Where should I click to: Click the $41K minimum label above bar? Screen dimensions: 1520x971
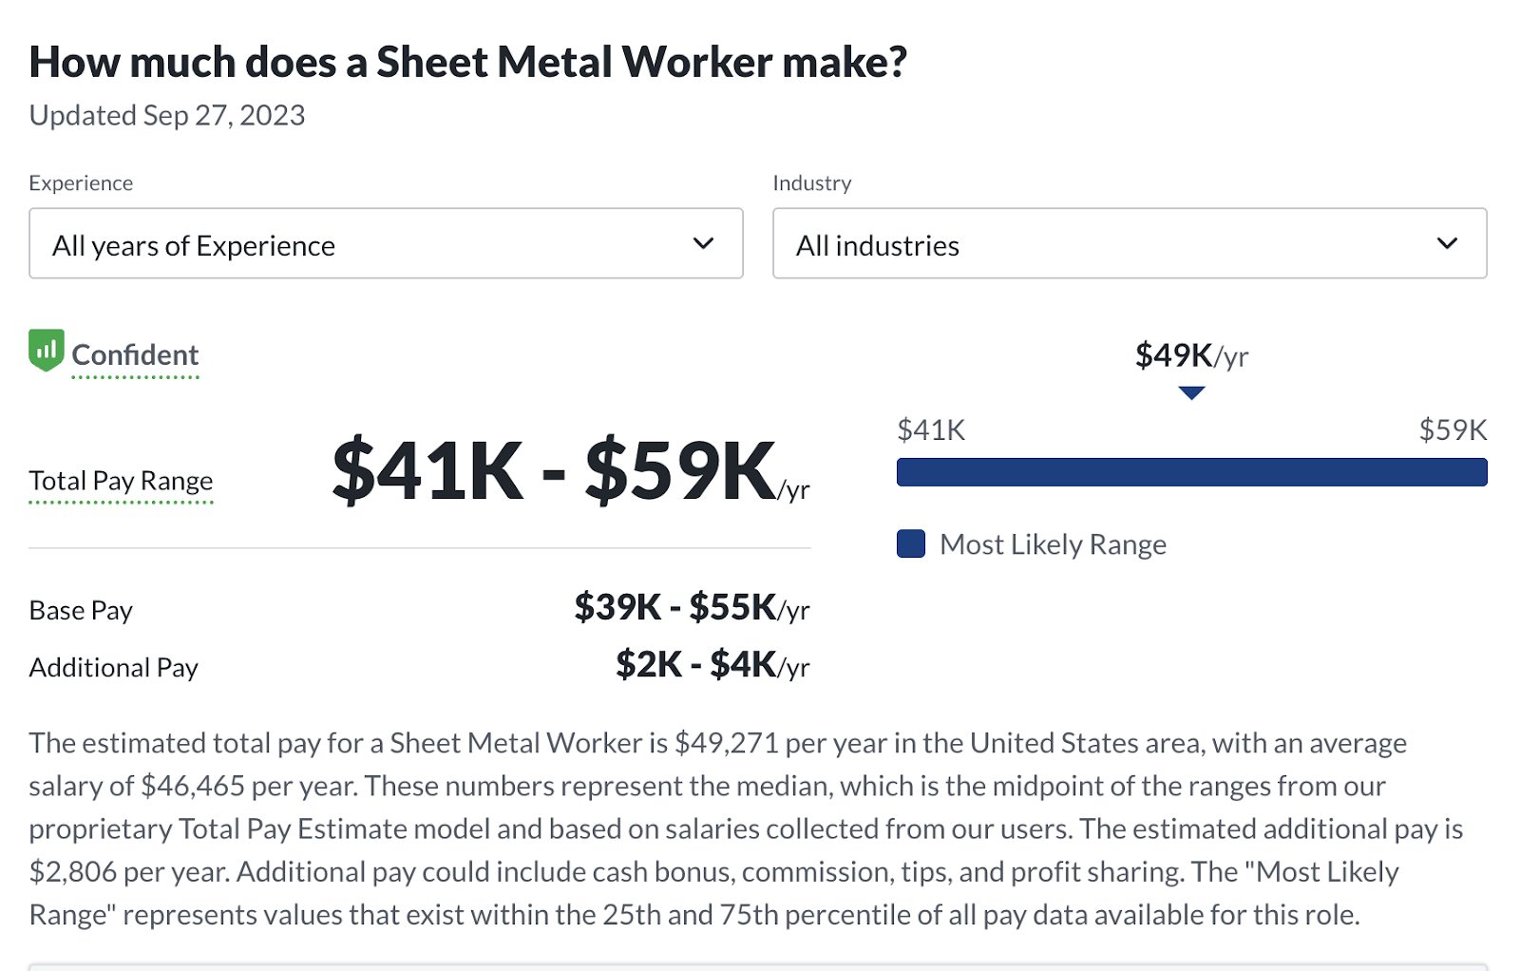(931, 430)
